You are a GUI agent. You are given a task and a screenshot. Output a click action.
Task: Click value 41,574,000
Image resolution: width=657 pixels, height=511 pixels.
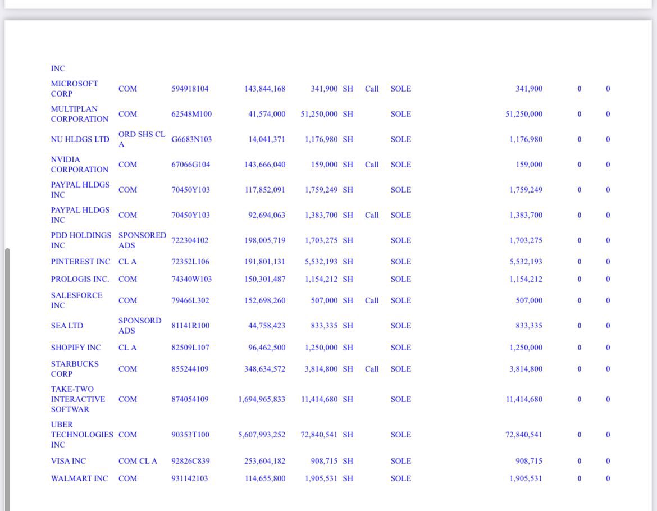coord(267,114)
